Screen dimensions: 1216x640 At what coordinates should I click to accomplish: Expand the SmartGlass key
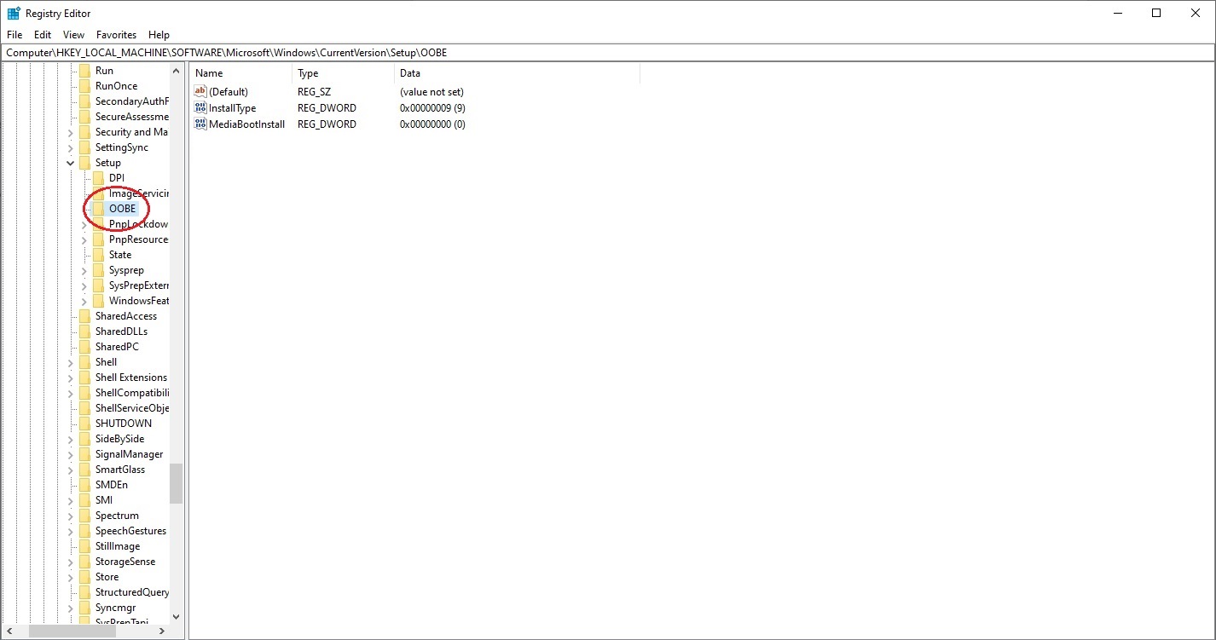(x=71, y=470)
